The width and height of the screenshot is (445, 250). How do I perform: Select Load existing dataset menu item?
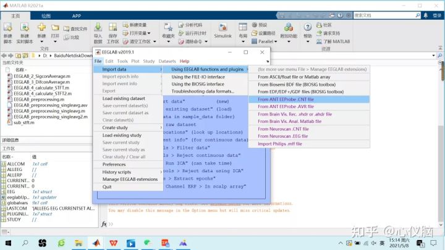[128, 98]
